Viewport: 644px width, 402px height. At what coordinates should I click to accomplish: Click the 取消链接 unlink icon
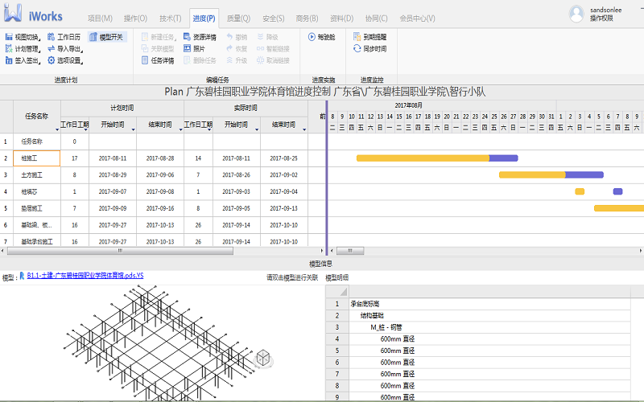pyautogui.click(x=260, y=60)
